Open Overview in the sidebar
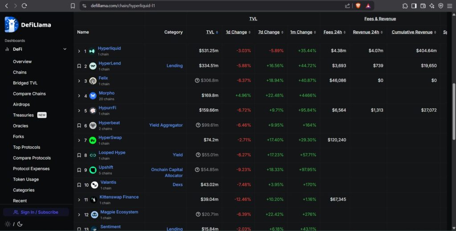The width and height of the screenshot is (456, 231). click(x=22, y=62)
